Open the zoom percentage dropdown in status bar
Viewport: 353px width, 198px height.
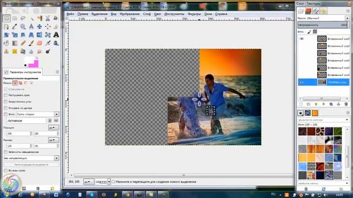point(109,182)
